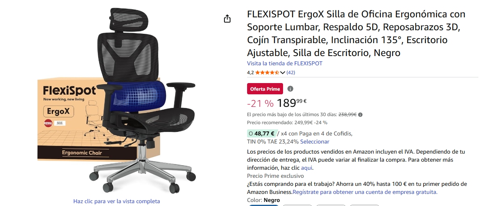
Task: Click the FLEXISPOT ErgoX product title
Action: pyautogui.click(x=356, y=33)
